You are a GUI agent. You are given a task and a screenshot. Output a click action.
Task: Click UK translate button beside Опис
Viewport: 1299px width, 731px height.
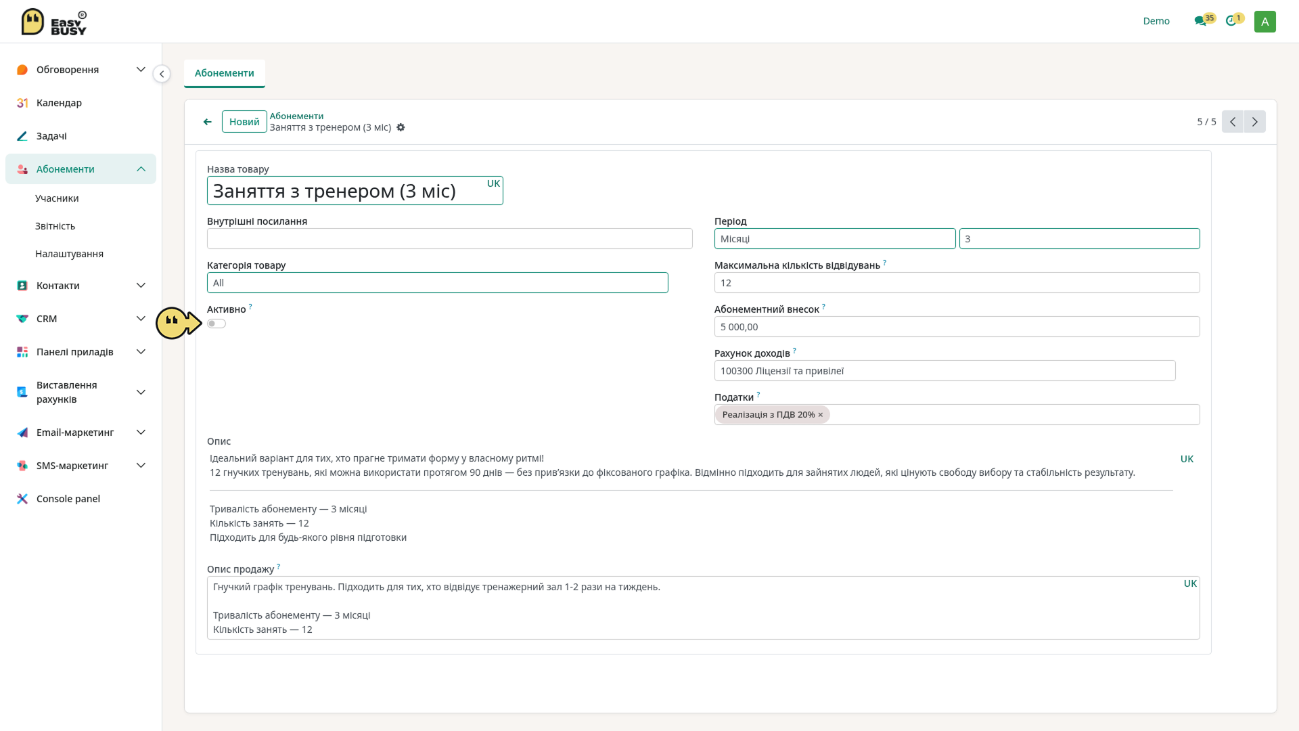(1187, 459)
